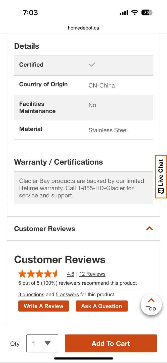Open the Qty quantity dropdown
Image resolution: width=167 pixels, height=363 pixels.
42,343
